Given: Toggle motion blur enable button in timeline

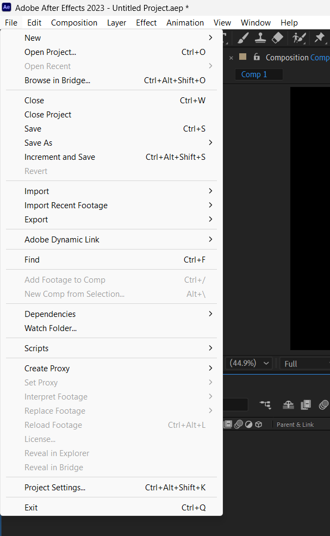Looking at the screenshot, I should pos(323,405).
